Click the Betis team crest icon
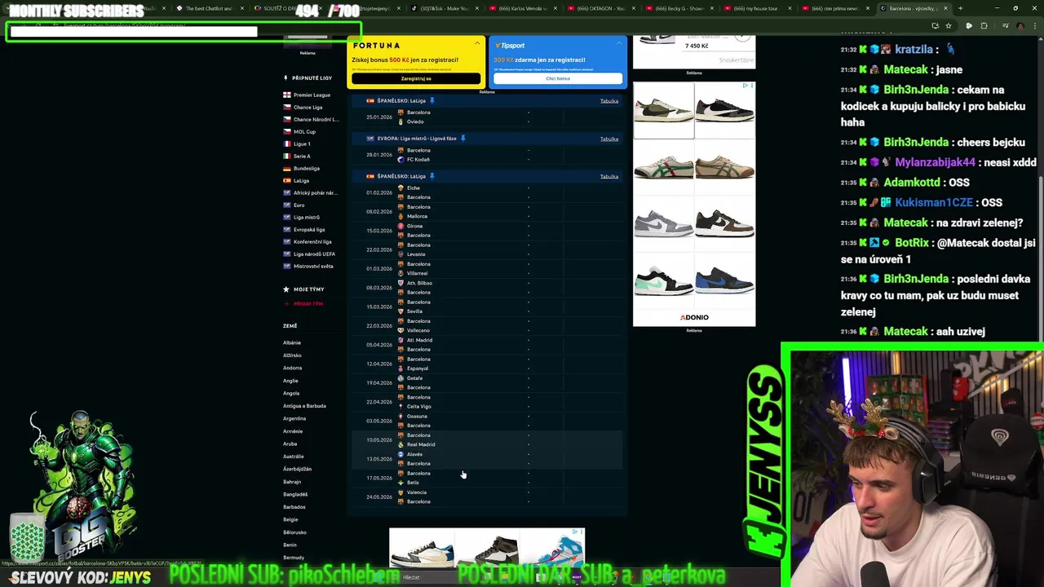The image size is (1044, 587). [x=400, y=483]
